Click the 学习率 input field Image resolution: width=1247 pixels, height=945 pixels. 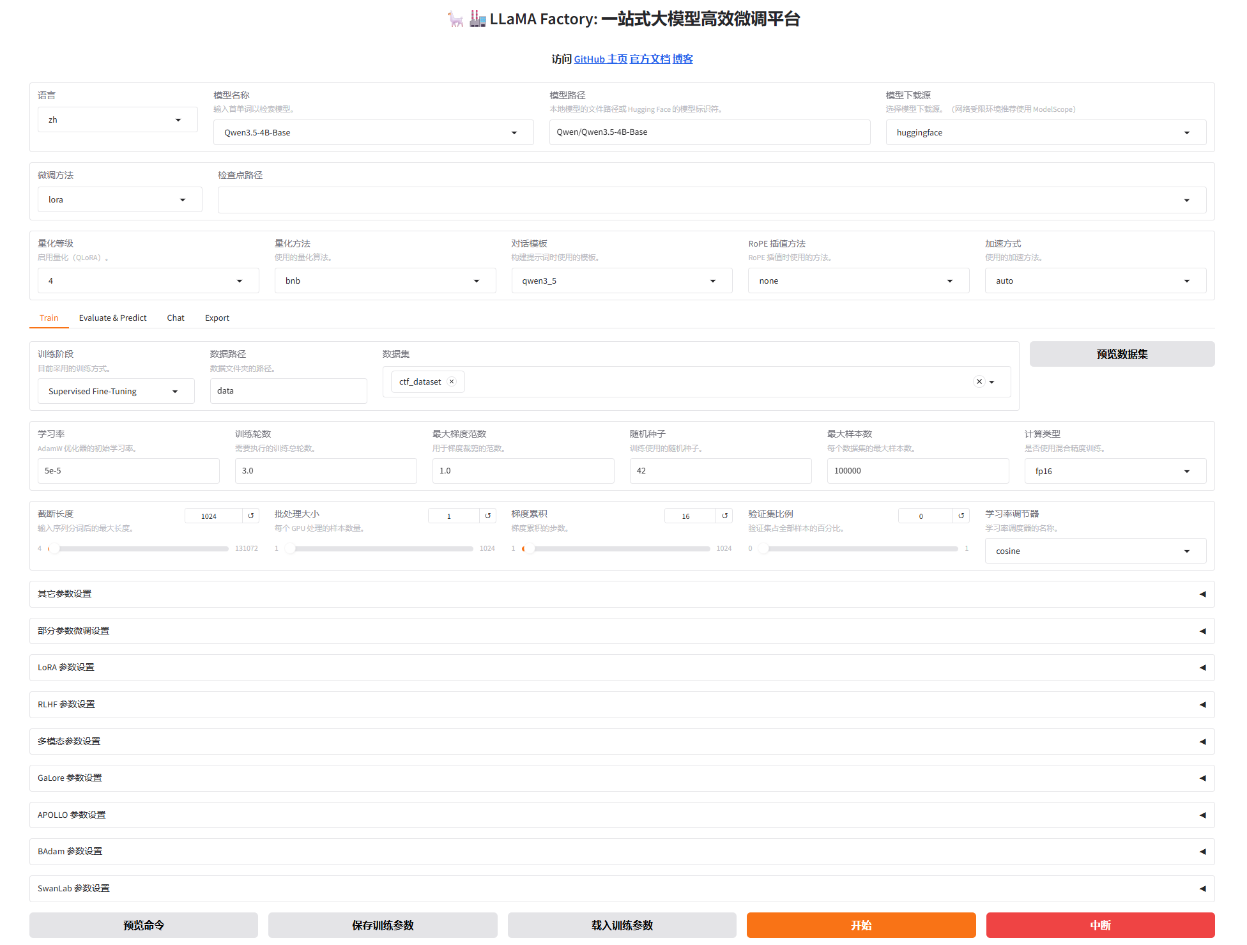tap(128, 471)
